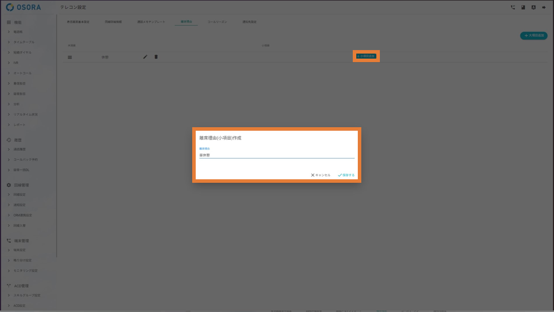The width and height of the screenshot is (554, 312).
Task: Click the 大項目追加 button
Action: 533,36
